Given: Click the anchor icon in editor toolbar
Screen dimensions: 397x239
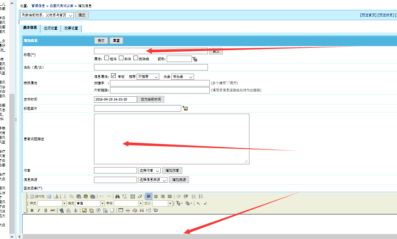Looking at the screenshot, I should click(75, 210).
